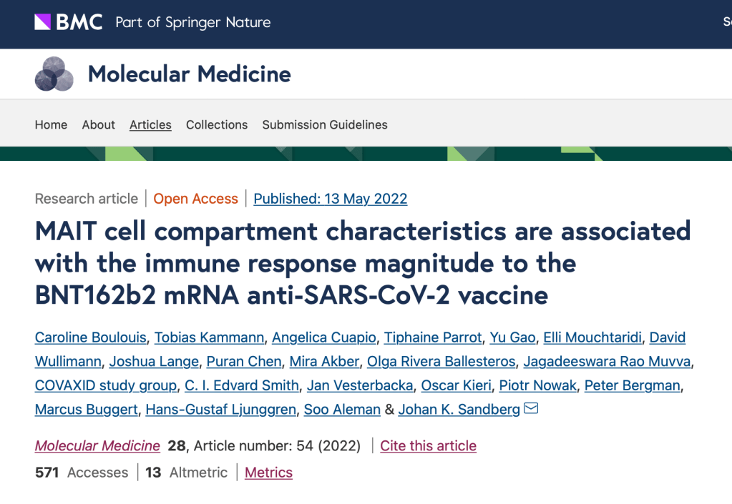Open author Hans-Gustaf Ljunggren link
Viewport: 732px width, 504px height.
[220, 410]
